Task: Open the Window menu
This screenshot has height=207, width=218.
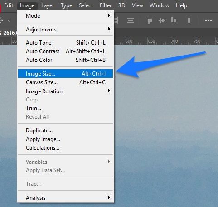Action: pos(160,5)
